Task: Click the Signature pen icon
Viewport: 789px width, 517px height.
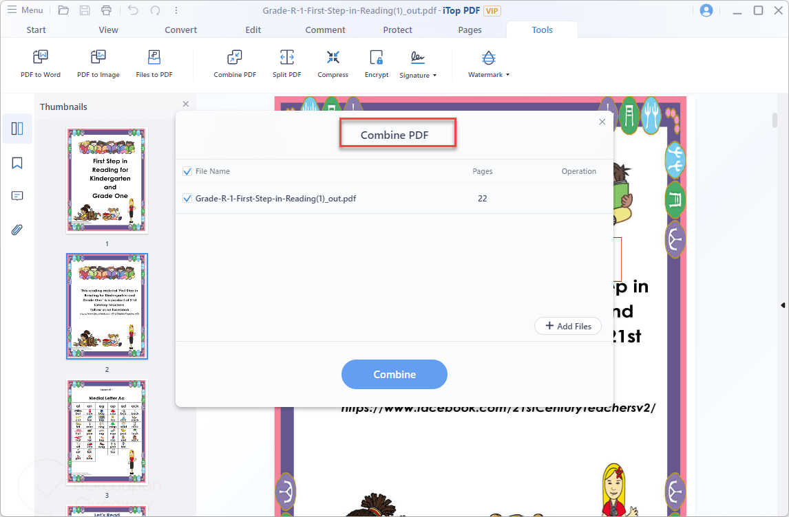Action: tap(417, 58)
